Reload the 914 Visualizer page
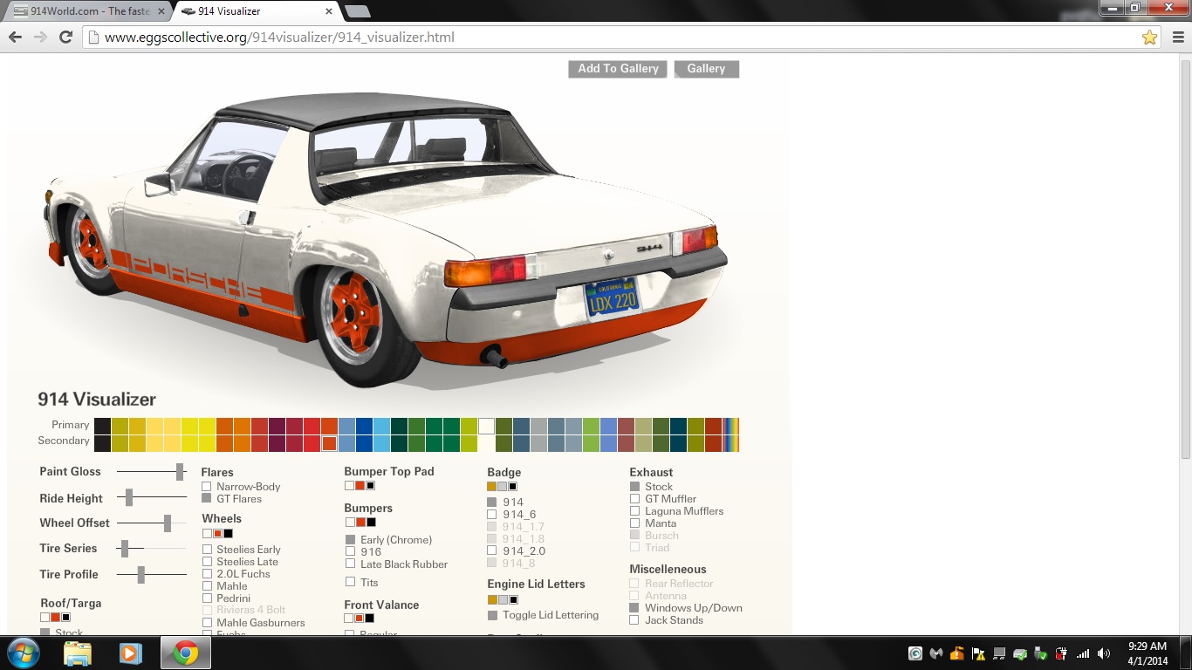Viewport: 1192px width, 670px height. coord(65,38)
